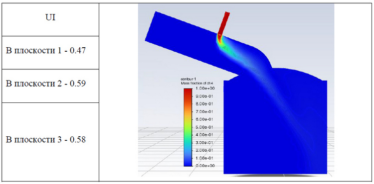
Task: Click the UI header cell
Action: (x=50, y=19)
